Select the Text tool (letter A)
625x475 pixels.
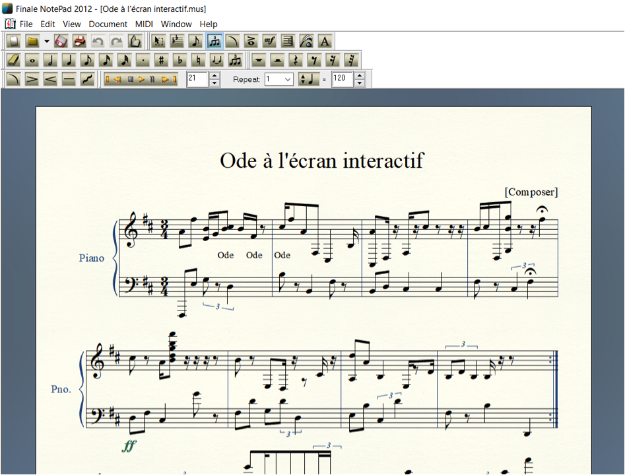323,40
